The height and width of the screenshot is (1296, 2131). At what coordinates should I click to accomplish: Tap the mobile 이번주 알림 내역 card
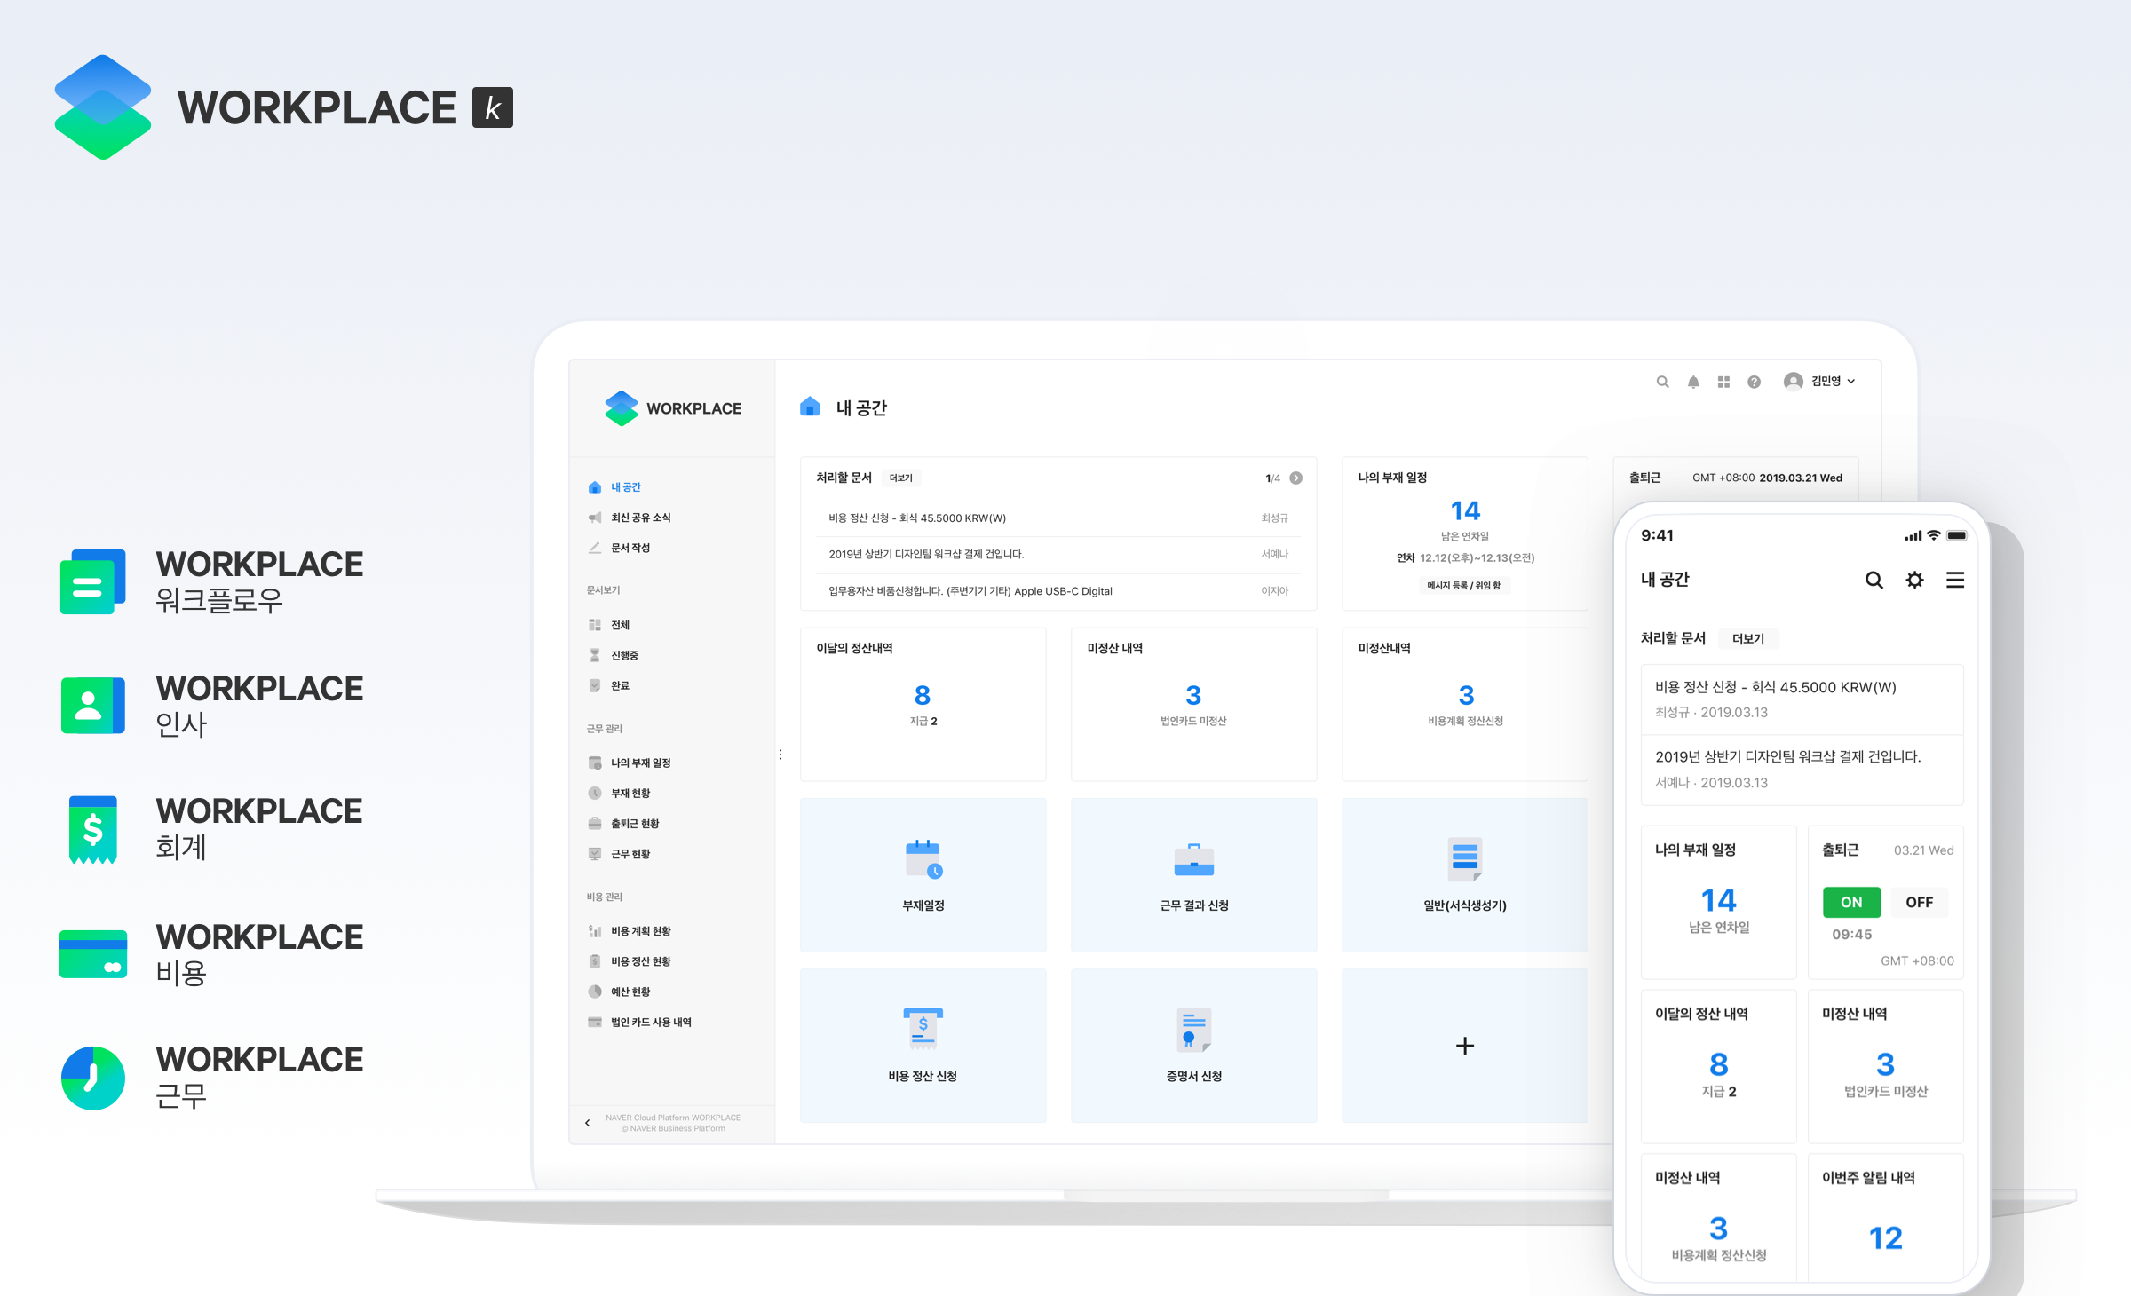click(x=1885, y=1218)
